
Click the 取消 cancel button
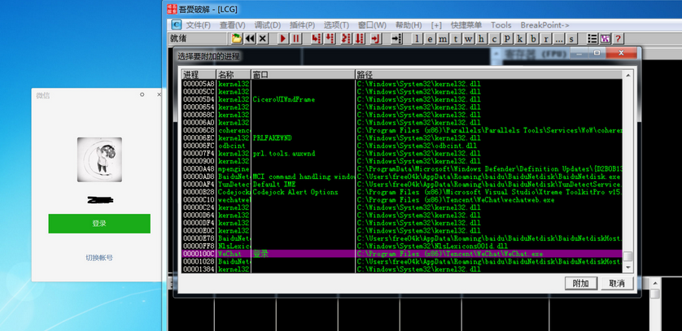[617, 283]
